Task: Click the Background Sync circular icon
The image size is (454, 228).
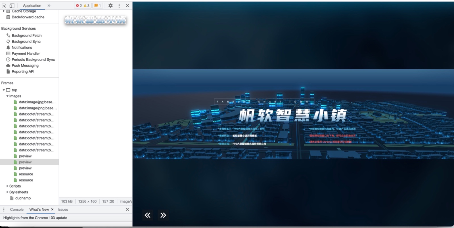Action: tap(8, 41)
